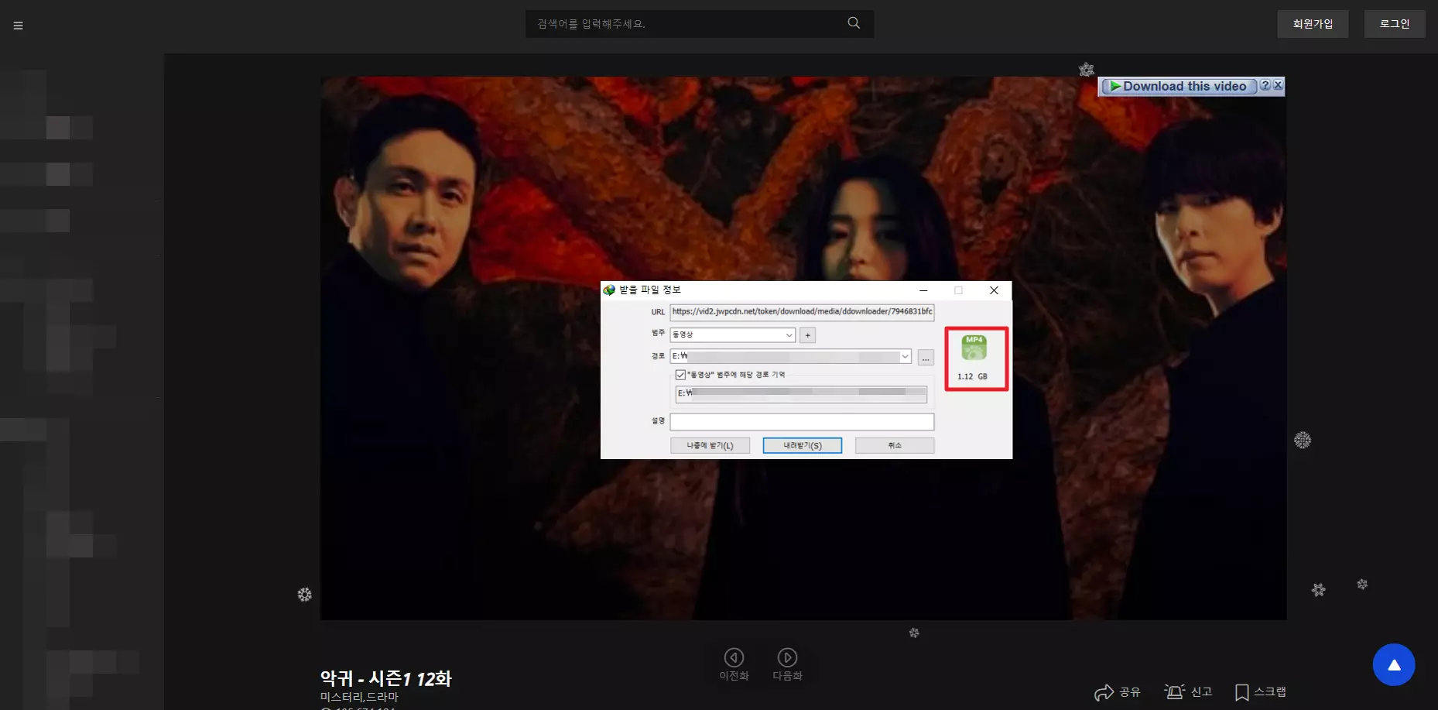1438x710 pixels.
Task: Click 나중에 받기(L) download later button
Action: 710,445
